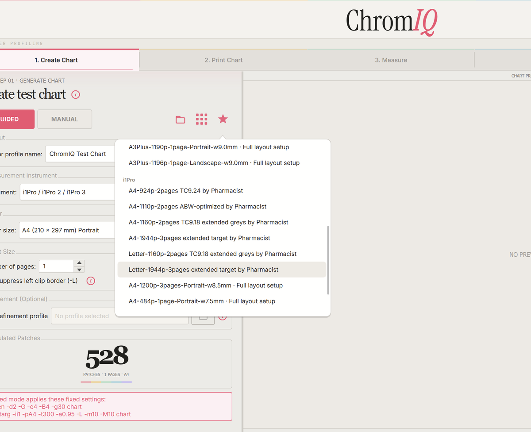Click the i1Pro group header in preset list
Image resolution: width=531 pixels, height=432 pixels.
click(129, 180)
